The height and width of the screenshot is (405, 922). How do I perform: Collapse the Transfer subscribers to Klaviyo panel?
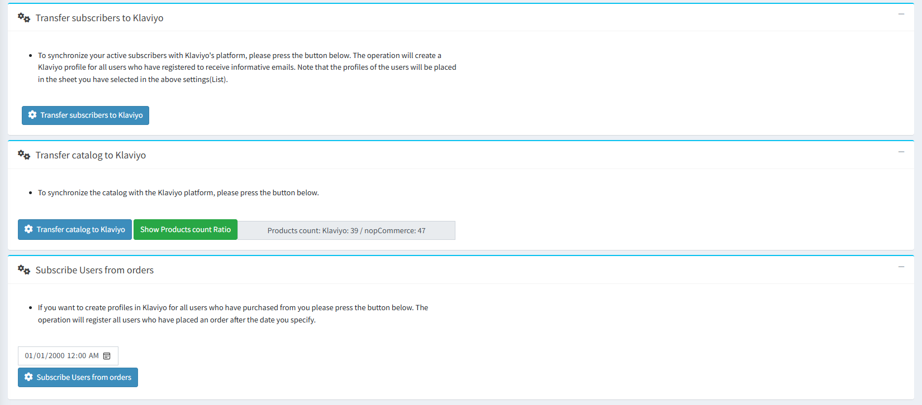(901, 14)
